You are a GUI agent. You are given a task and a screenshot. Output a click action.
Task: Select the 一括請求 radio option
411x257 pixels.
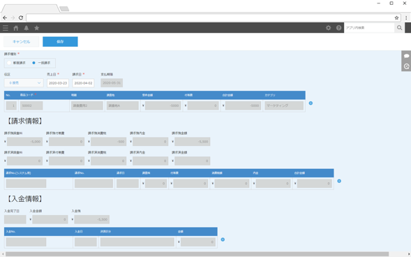coord(41,63)
